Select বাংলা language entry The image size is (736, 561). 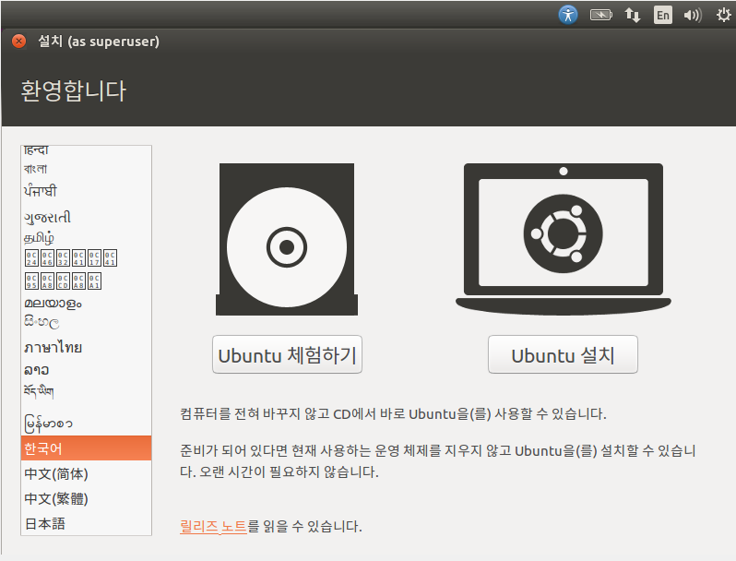tap(87, 168)
